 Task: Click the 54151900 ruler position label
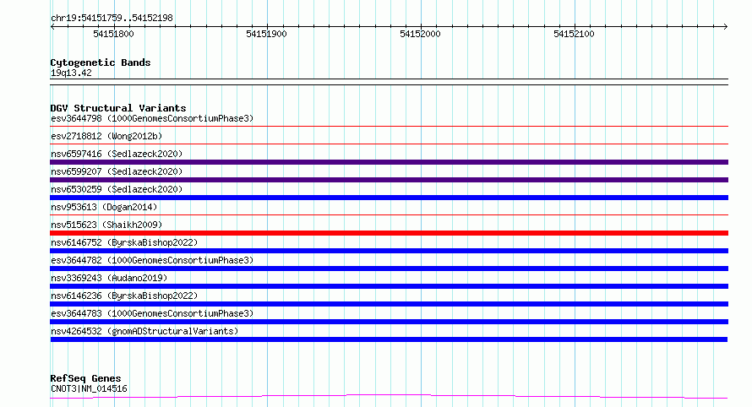click(266, 34)
